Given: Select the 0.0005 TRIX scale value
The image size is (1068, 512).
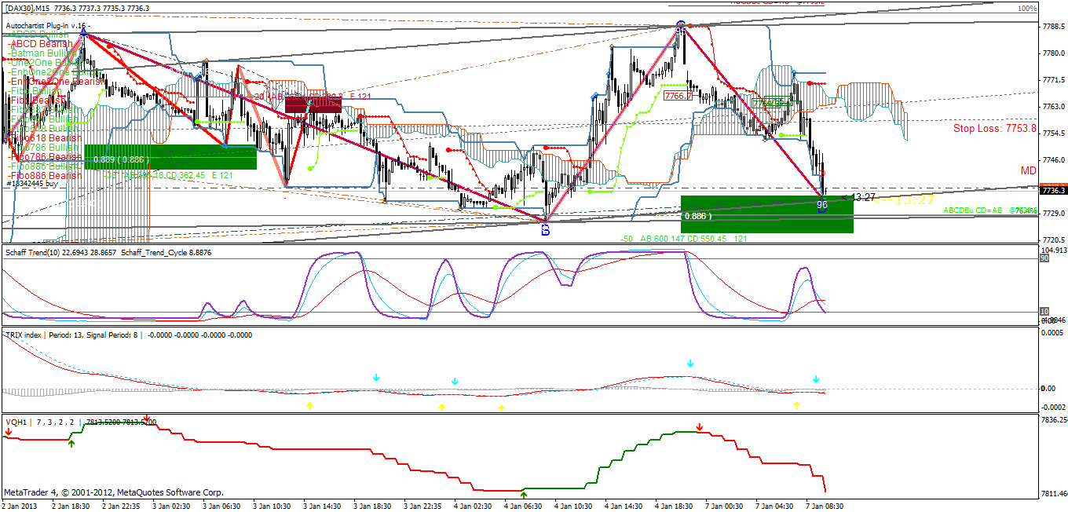Looking at the screenshot, I should [1052, 333].
